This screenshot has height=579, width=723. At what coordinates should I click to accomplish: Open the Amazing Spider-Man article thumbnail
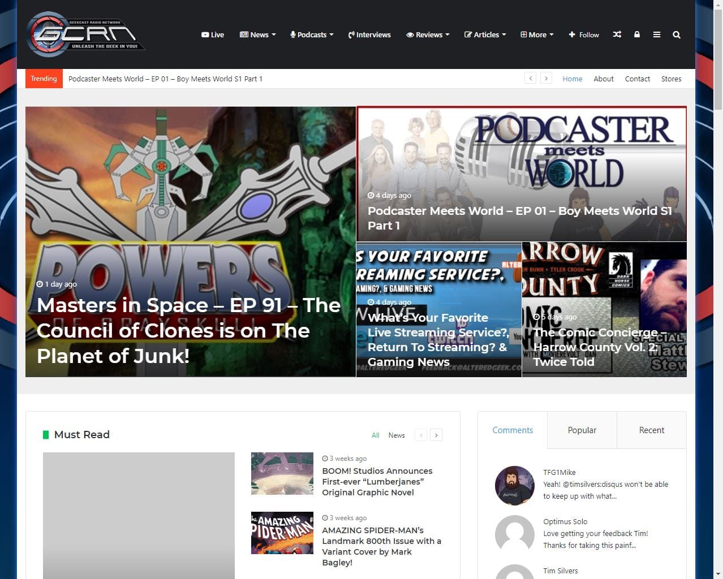282,533
